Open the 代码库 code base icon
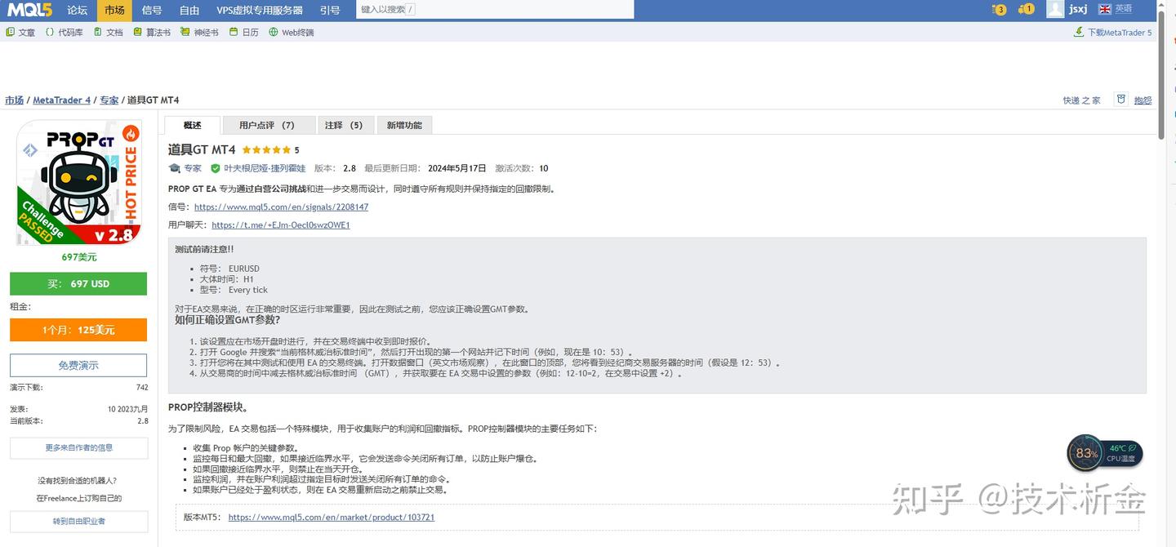Screen dimensions: 1176x547 click(50, 33)
